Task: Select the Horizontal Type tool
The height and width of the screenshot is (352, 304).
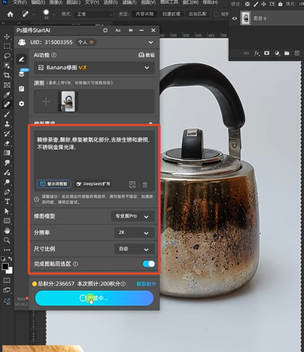Action: click(7, 202)
